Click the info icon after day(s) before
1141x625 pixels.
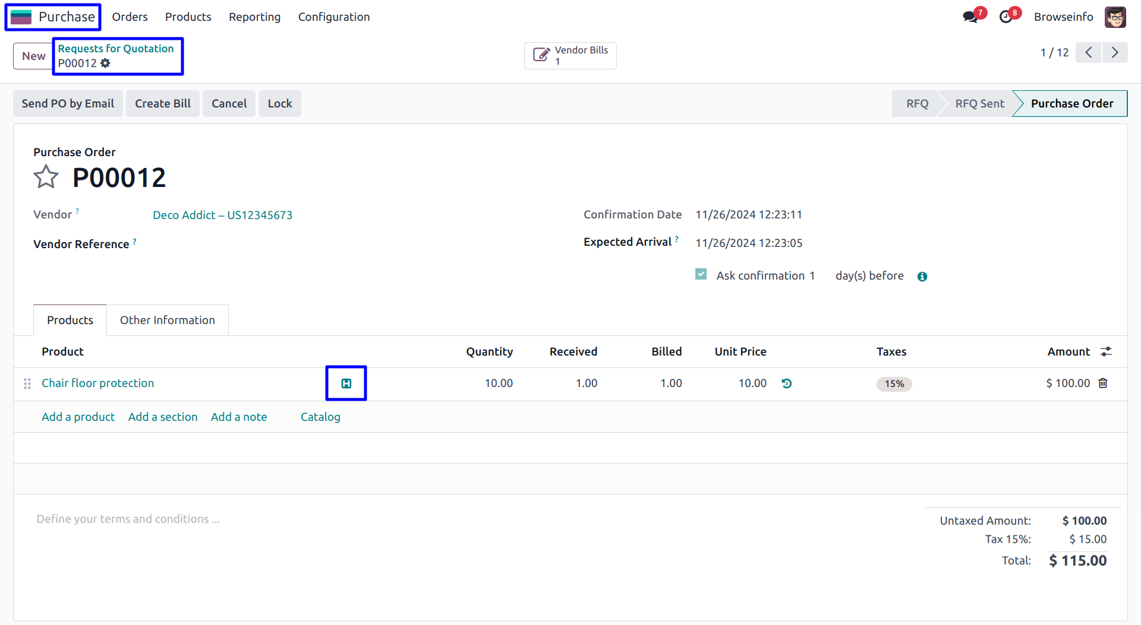(x=922, y=277)
